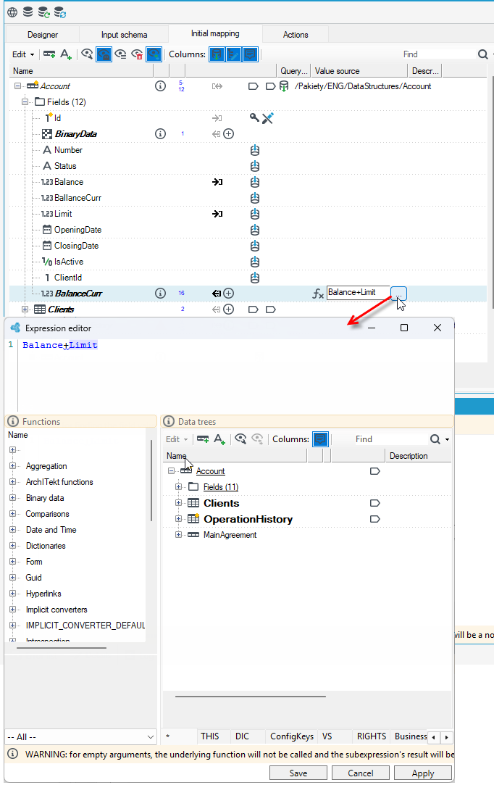Expand the Aggregation functions group
Screen dimensions: 494x785
tap(12, 466)
